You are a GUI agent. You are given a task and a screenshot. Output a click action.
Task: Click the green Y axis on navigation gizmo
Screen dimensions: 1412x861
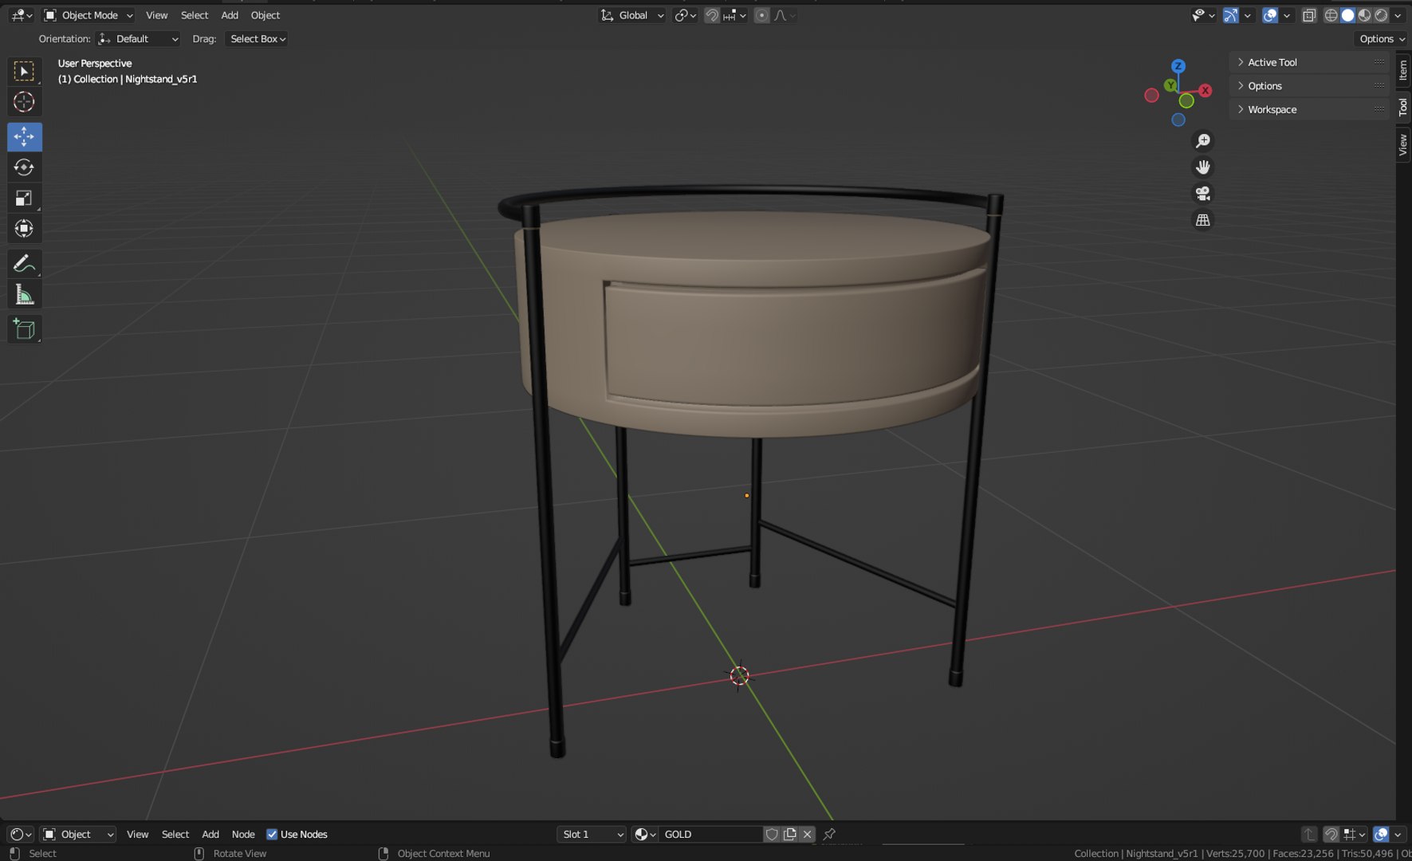click(x=1170, y=85)
